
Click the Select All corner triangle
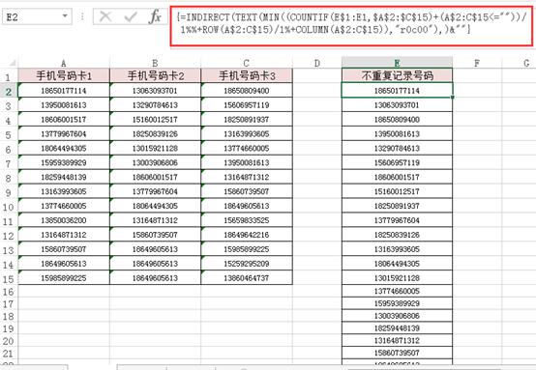click(13, 63)
